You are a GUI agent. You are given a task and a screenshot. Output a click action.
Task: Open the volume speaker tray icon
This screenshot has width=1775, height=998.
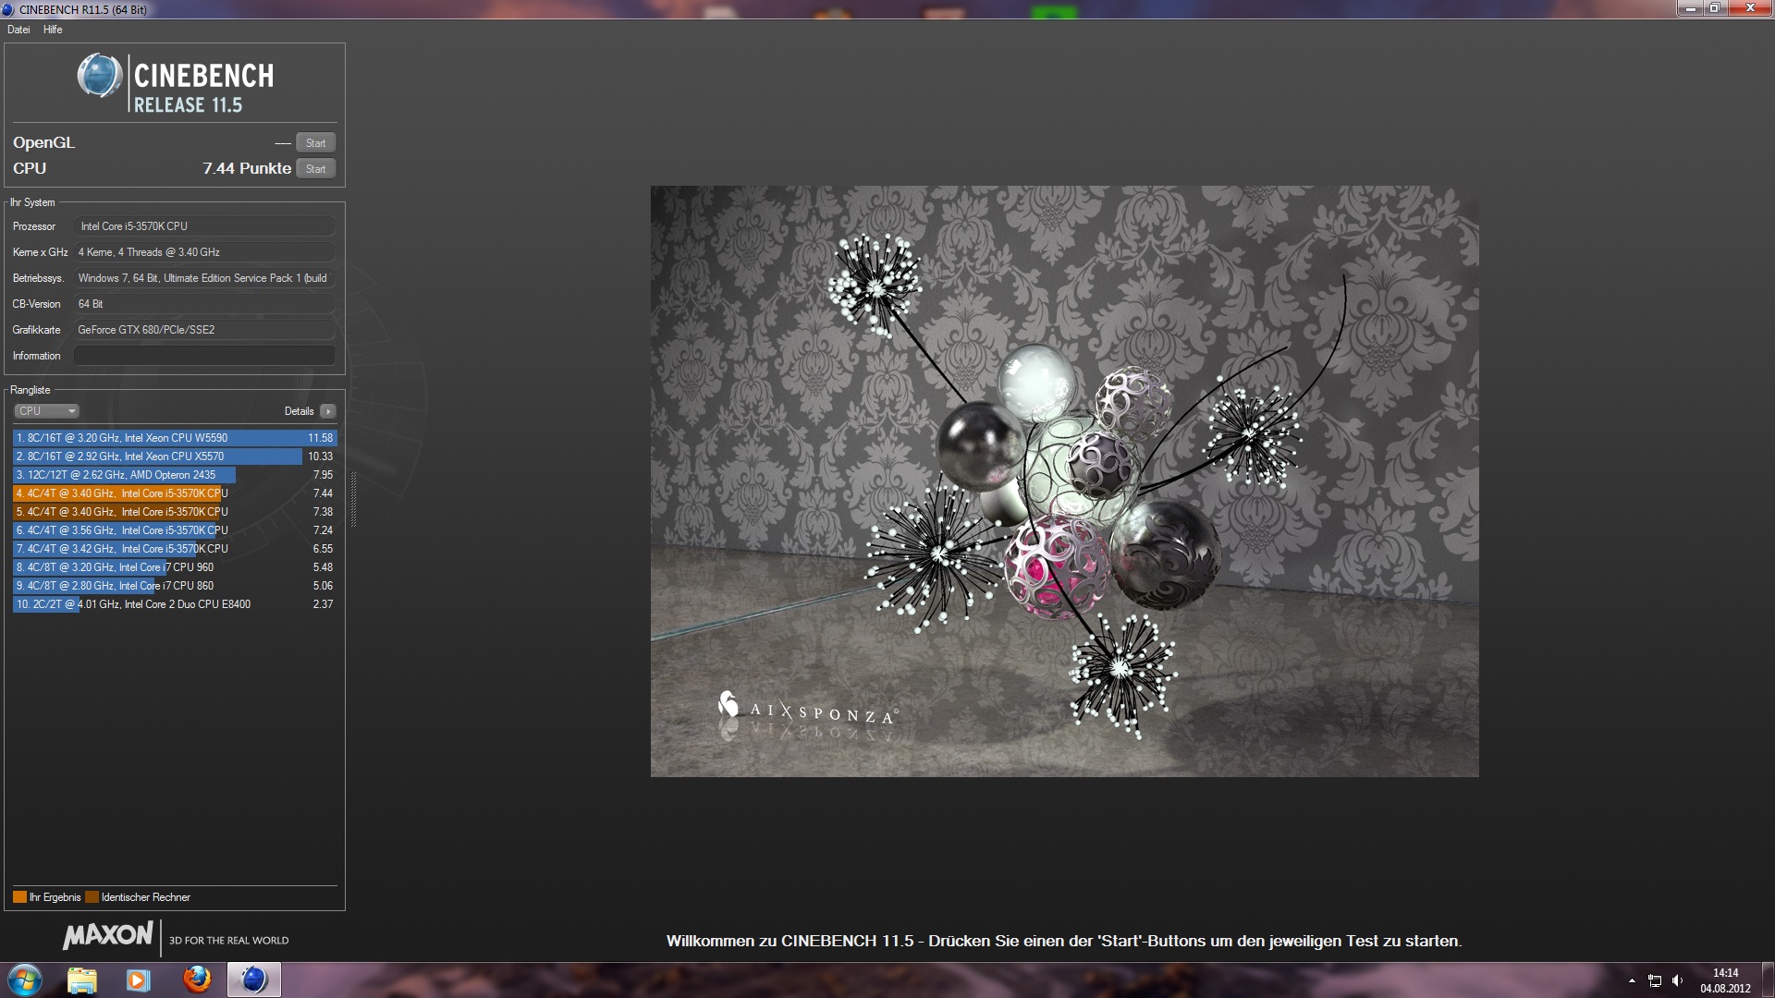[x=1677, y=980]
